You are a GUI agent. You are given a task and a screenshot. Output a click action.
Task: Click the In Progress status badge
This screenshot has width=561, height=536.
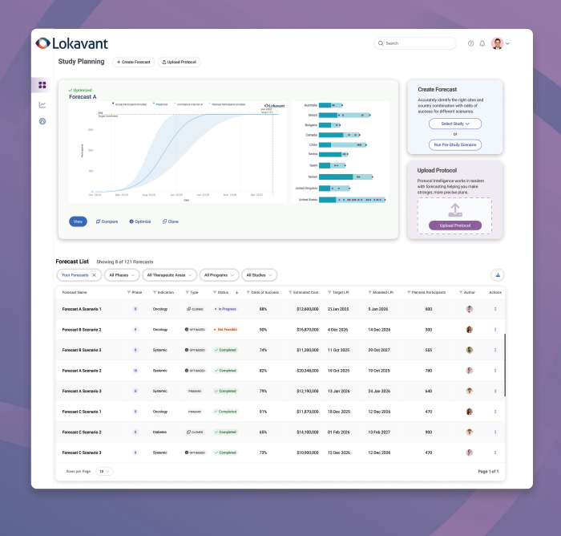tap(225, 309)
